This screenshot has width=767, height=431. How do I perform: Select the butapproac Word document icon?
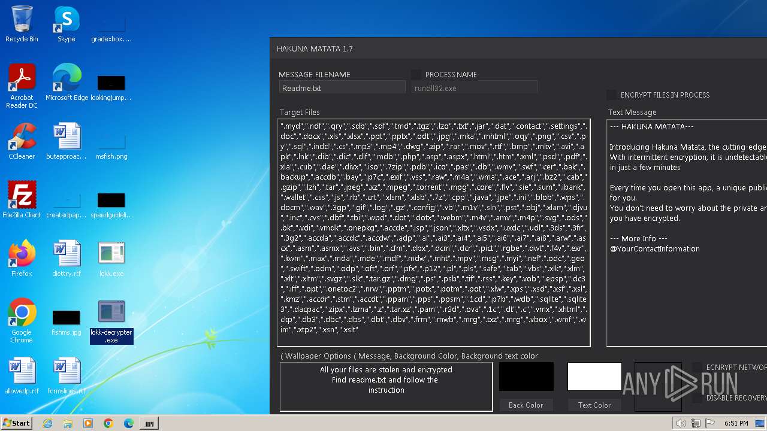point(66,141)
